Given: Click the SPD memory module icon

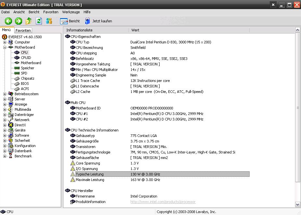Looking at the screenshot, I should (x=17, y=73).
